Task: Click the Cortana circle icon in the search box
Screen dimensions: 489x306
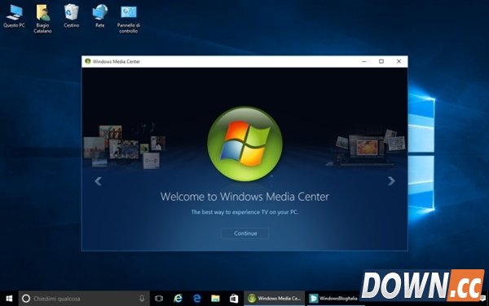Action: [26, 299]
